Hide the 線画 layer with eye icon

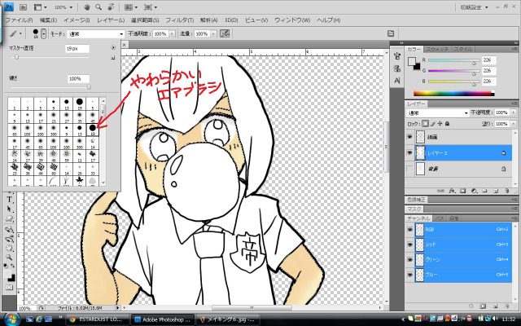409,137
